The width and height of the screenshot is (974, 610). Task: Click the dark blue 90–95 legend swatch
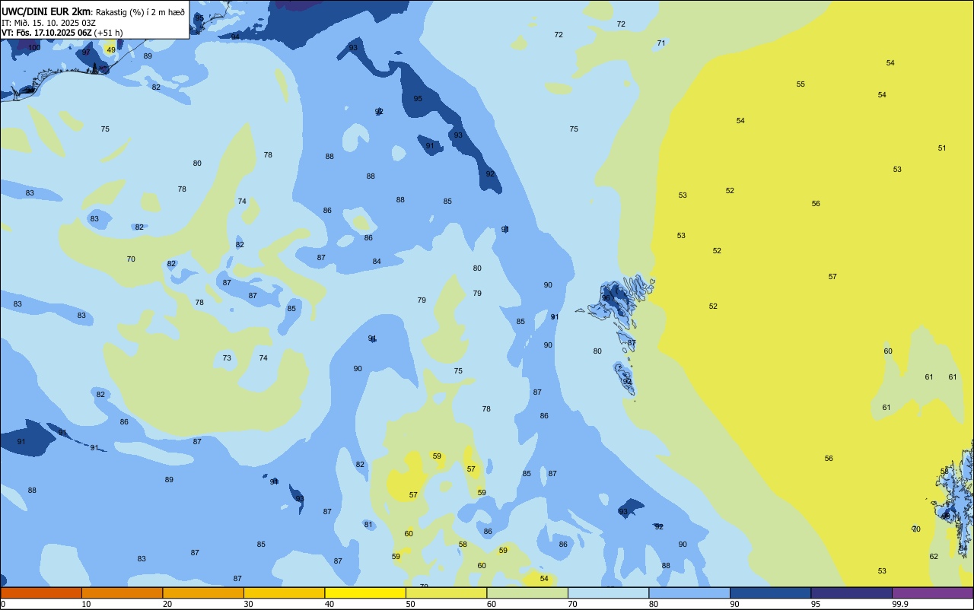(770, 593)
